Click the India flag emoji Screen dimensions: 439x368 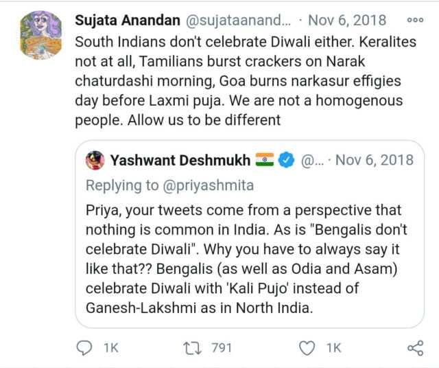coord(264,161)
